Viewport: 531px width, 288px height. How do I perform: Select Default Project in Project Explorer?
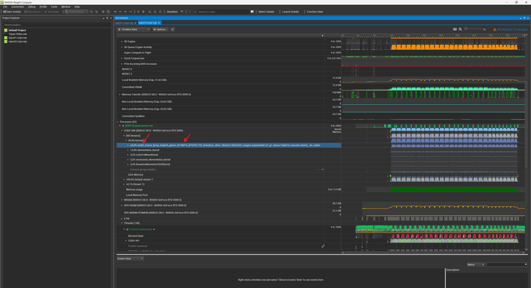tap(17, 30)
